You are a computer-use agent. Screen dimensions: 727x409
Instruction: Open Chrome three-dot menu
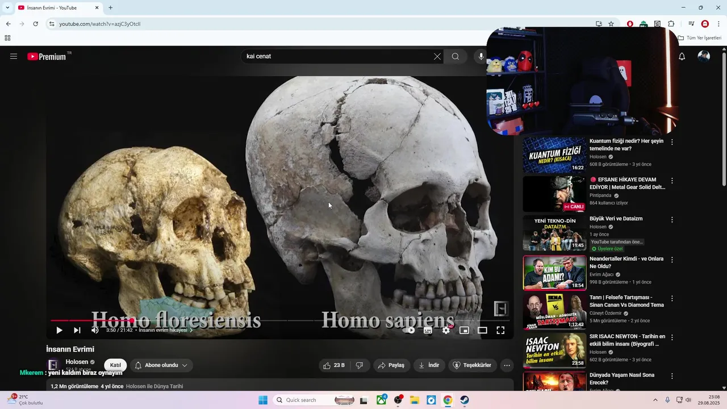coord(718,24)
